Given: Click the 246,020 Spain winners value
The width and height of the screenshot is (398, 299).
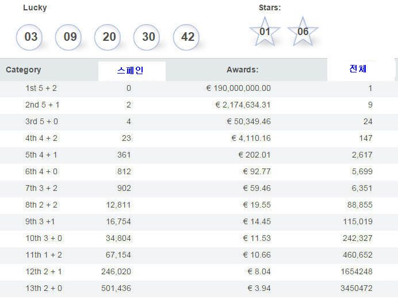Looking at the screenshot, I should 116,271.
